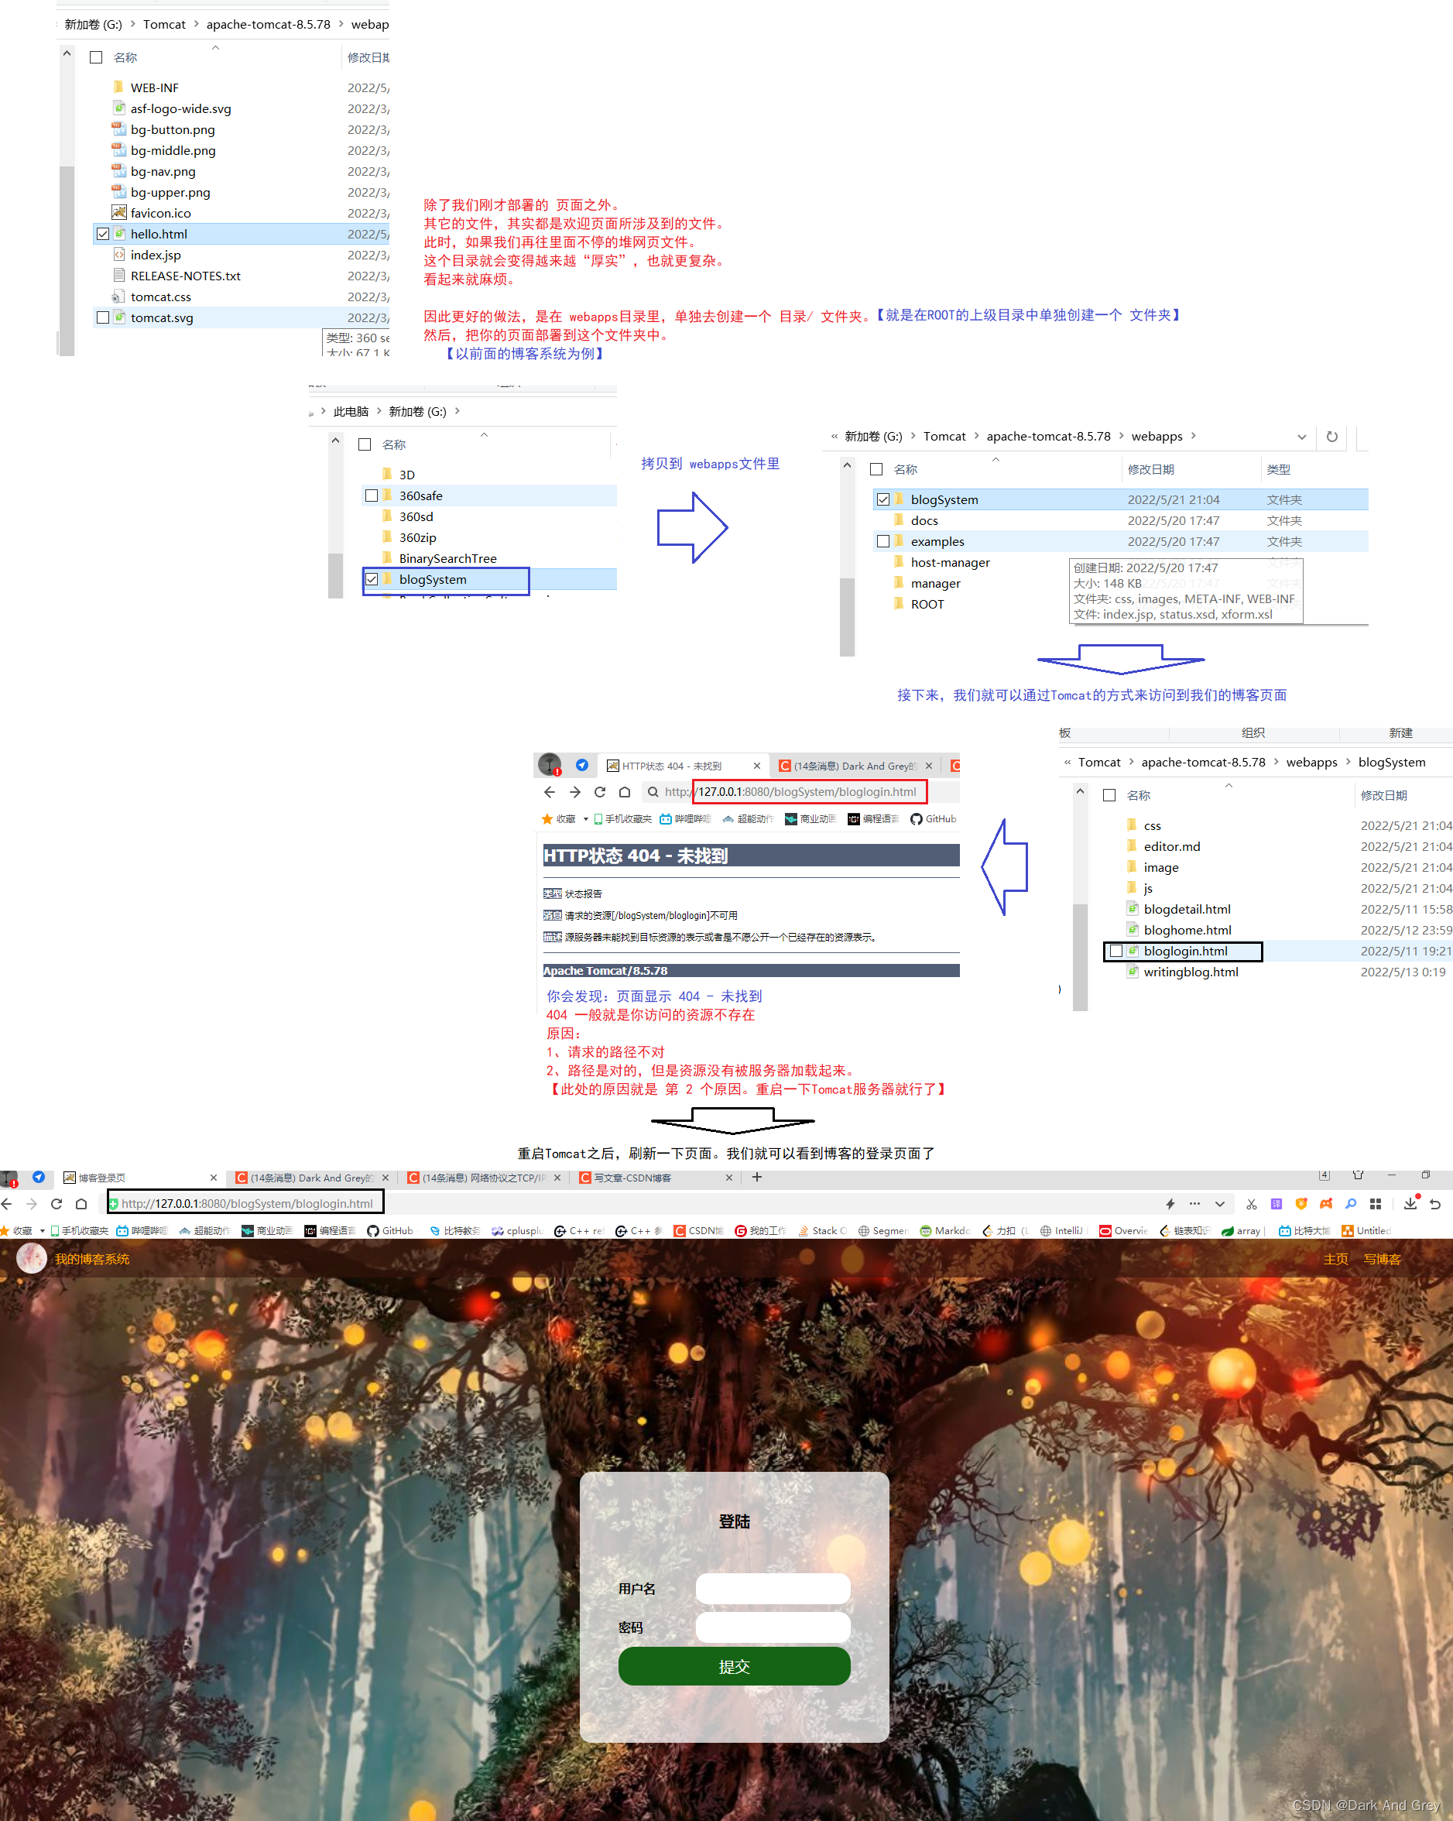Click the lightning speed-mode icon in the address bar
Image resolution: width=1453 pixels, height=1821 pixels.
pos(1170,1204)
